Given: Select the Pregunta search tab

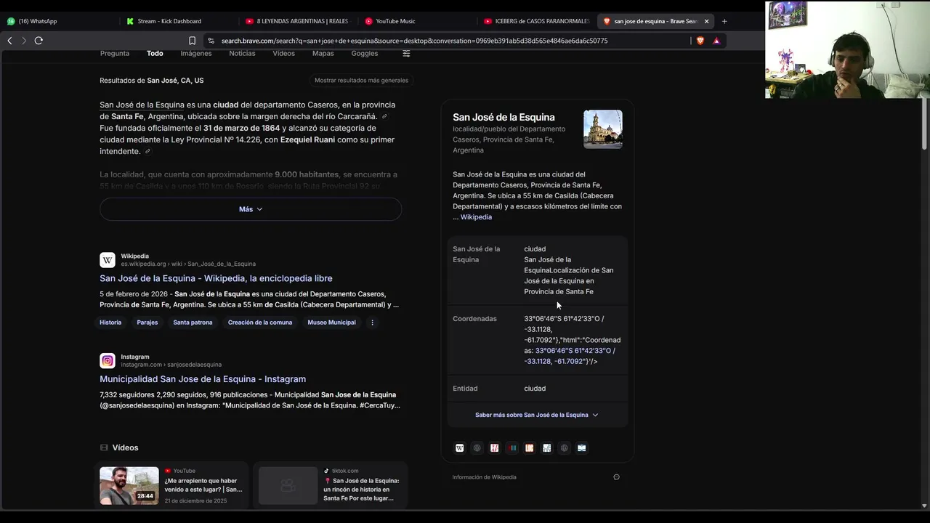Looking at the screenshot, I should [115, 53].
